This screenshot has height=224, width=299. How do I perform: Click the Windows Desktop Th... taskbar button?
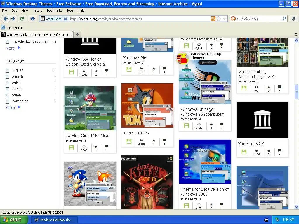pos(54,220)
